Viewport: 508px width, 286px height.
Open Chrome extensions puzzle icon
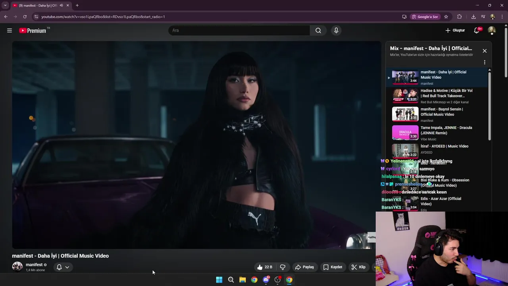coord(460,17)
